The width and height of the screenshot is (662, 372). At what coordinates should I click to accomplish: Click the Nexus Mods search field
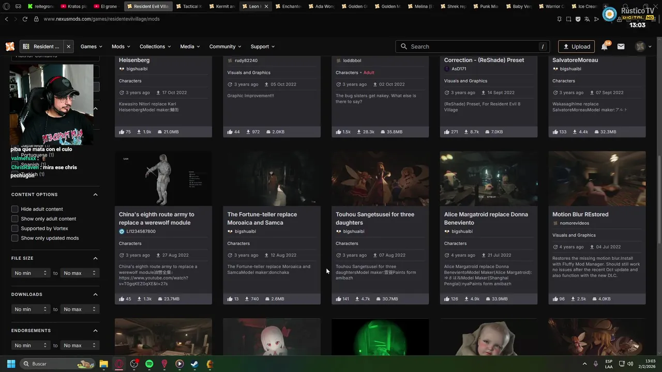coord(472,47)
